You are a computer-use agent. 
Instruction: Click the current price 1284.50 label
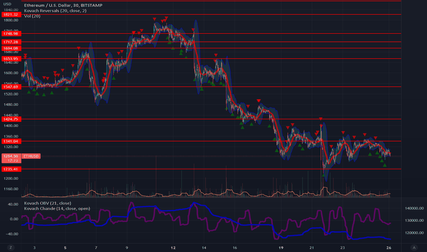point(11,156)
